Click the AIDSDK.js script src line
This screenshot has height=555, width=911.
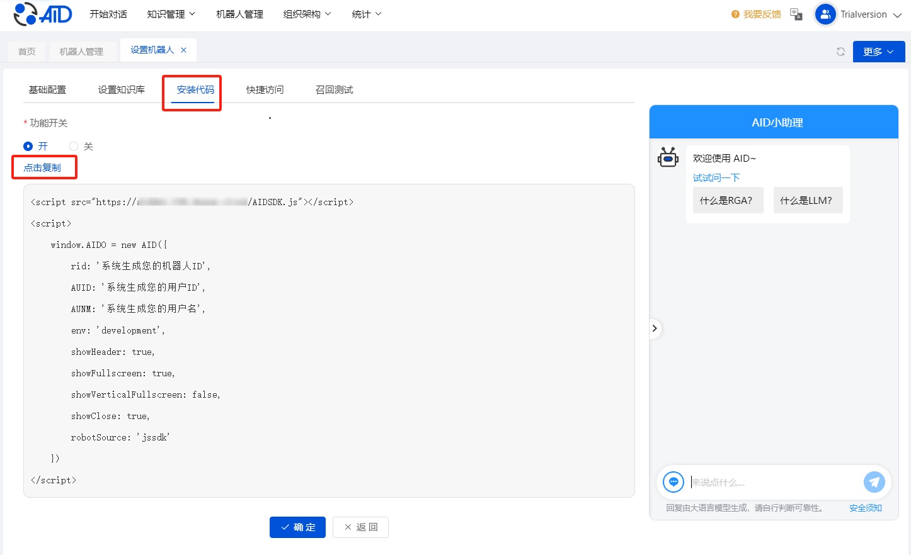192,202
